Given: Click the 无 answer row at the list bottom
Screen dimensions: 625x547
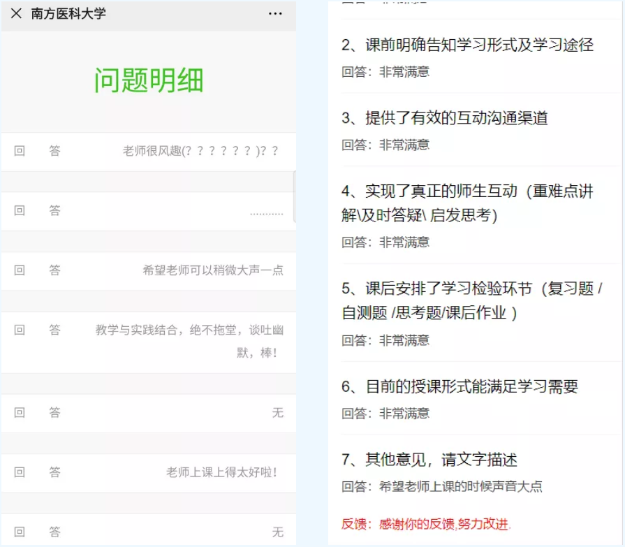Looking at the screenshot, I should point(277,532).
